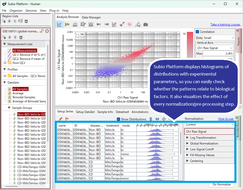Click the camera snapshot toolbar icon
This screenshot has width=243, height=190.
[145, 24]
